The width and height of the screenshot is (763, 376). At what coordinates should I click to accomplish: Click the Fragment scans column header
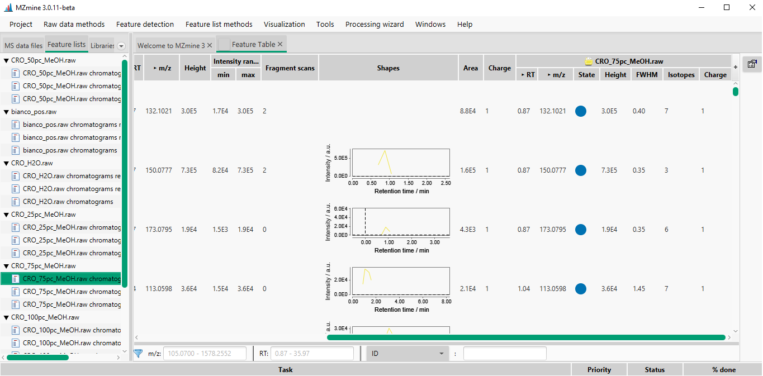coord(290,67)
